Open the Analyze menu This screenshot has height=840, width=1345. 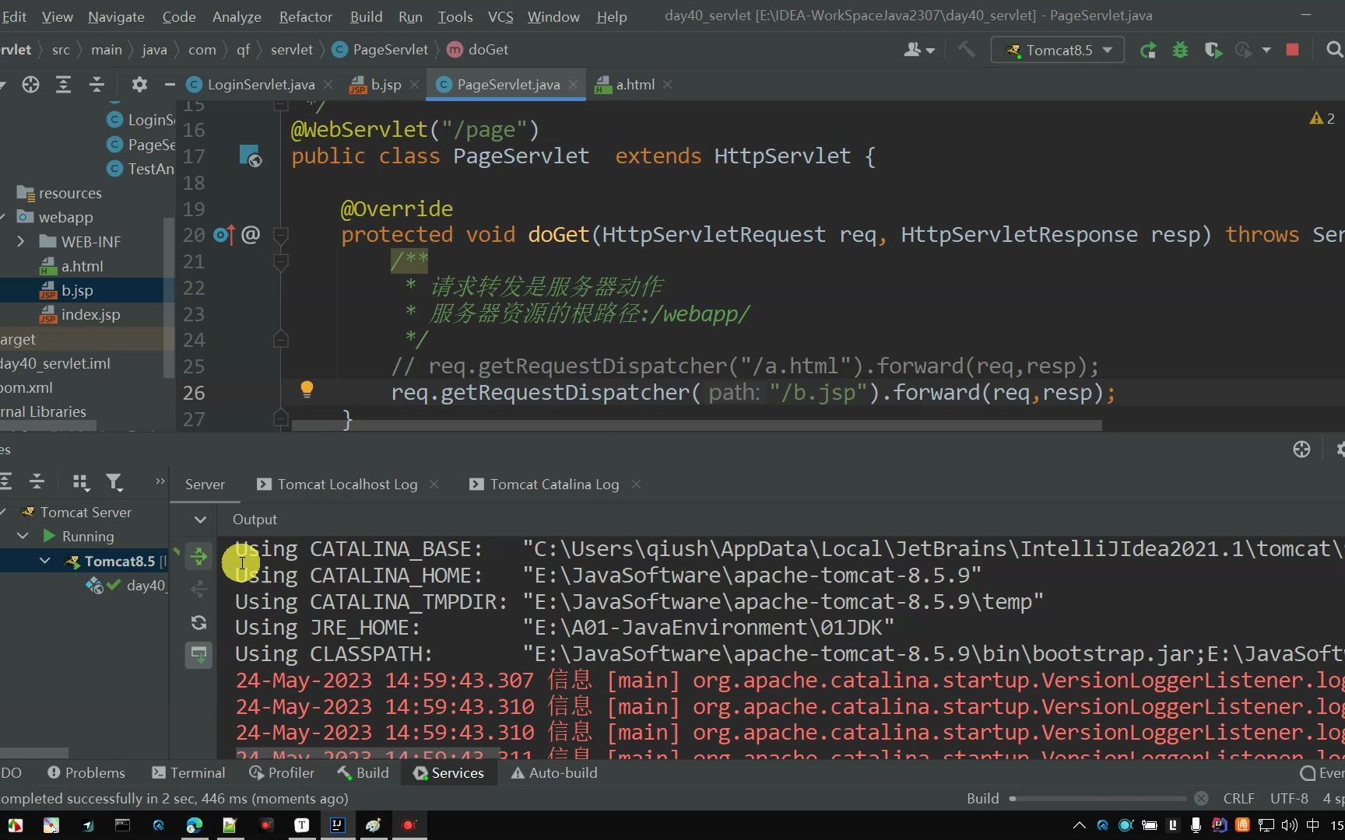coord(237,16)
